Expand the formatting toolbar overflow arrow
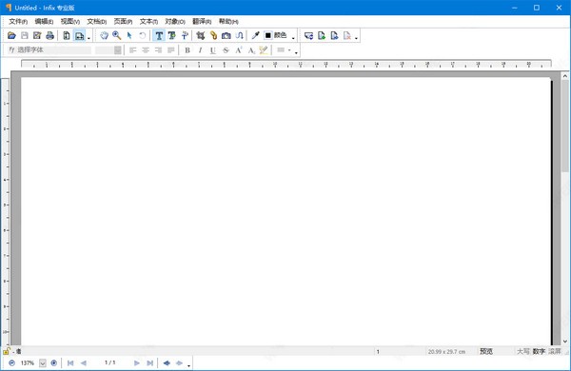Image resolution: width=571 pixels, height=371 pixels. point(296,53)
